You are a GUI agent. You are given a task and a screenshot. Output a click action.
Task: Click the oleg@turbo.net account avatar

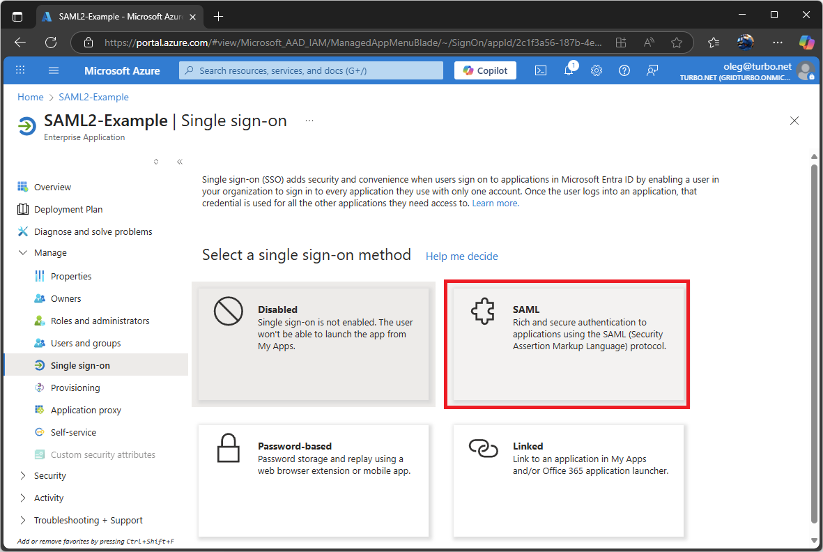pos(806,70)
